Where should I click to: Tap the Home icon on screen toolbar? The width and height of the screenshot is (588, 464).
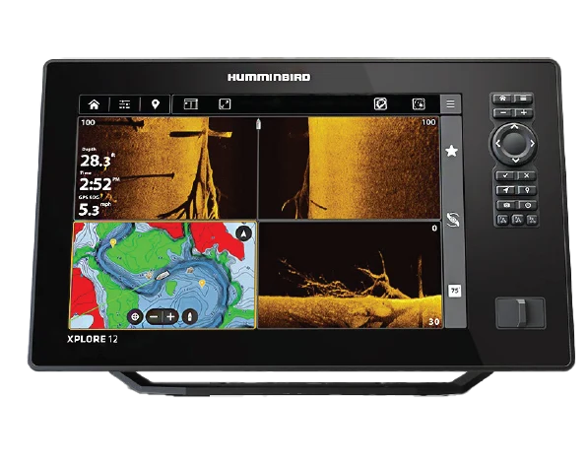click(94, 104)
